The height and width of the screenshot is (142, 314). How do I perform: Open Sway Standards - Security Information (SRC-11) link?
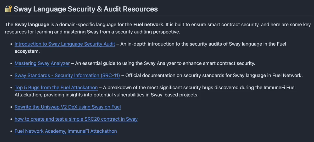(67, 76)
